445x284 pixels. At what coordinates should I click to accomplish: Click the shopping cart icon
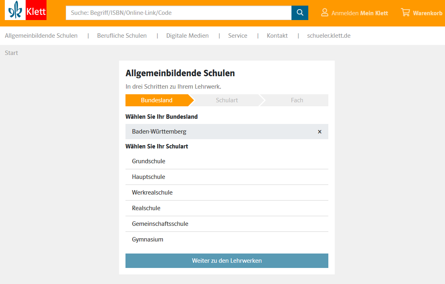[x=405, y=13]
